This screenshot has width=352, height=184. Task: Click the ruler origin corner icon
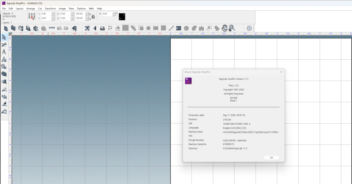(10, 34)
